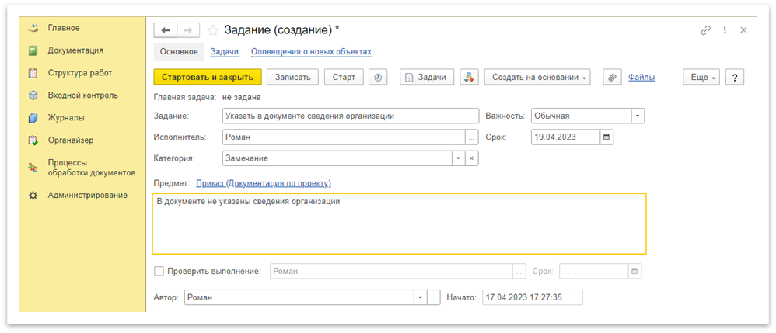Switch to the Задачи tab

(x=224, y=52)
